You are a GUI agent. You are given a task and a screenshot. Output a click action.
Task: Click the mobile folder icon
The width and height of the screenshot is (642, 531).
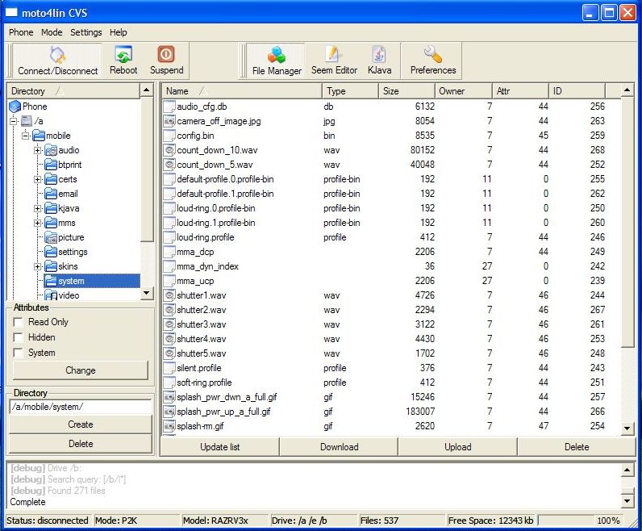click(x=39, y=136)
